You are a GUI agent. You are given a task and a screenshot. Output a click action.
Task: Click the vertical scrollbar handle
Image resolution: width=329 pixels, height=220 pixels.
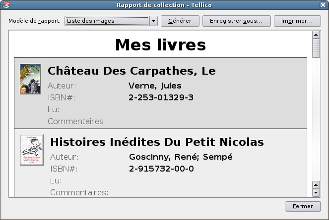(x=316, y=48)
